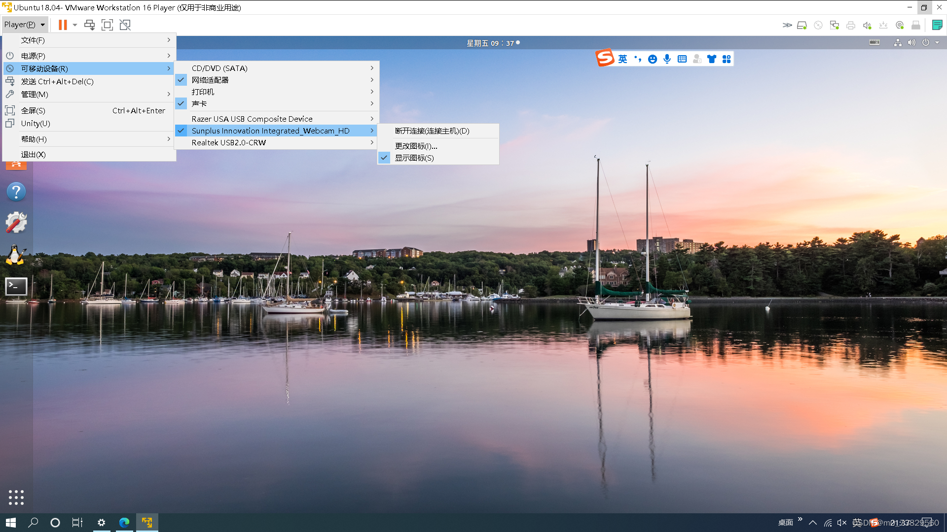Open the Ubuntu clock showing 星期五 09:37
The width and height of the screenshot is (947, 532).
(x=493, y=43)
